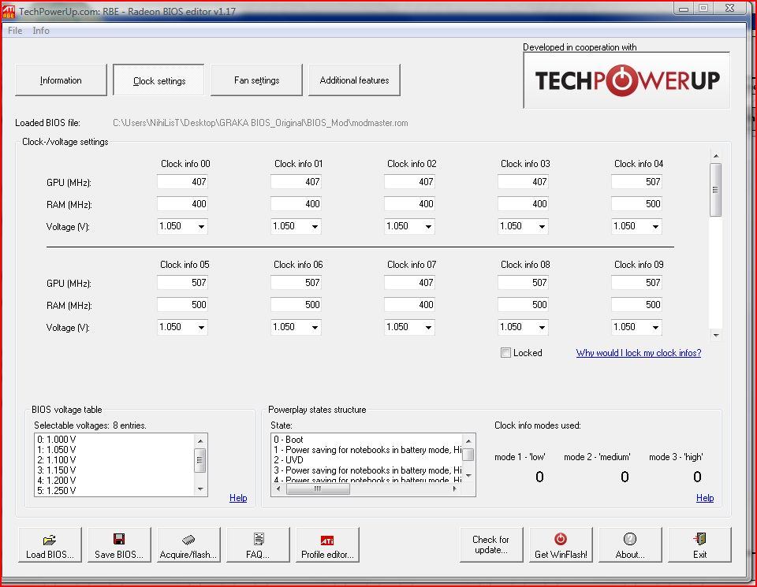Image resolution: width=757 pixels, height=587 pixels.
Task: Click the Clock info 06 RAM MHz field
Action: [296, 304]
